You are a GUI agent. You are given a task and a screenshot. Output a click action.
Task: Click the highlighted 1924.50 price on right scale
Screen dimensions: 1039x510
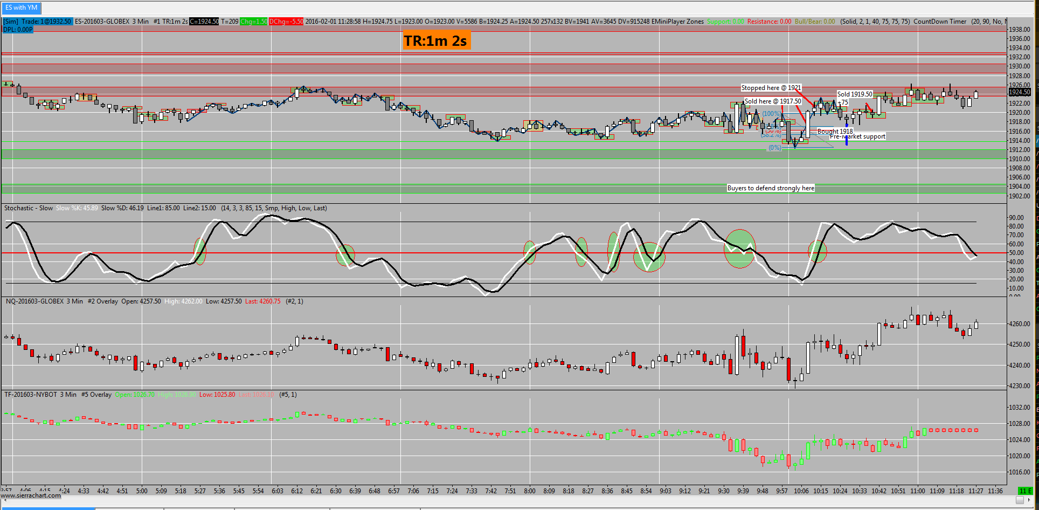1020,92
